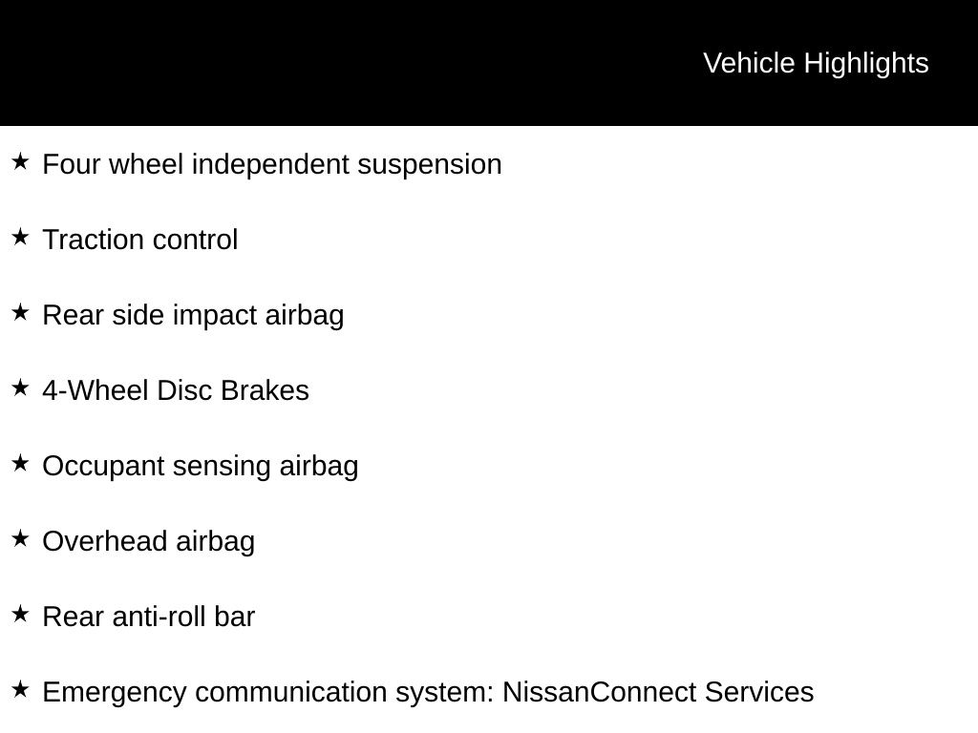Viewport: 978px width, 733px height.
Task: Click the 4-Wheel Disc Brakes entry
Action: pos(176,390)
